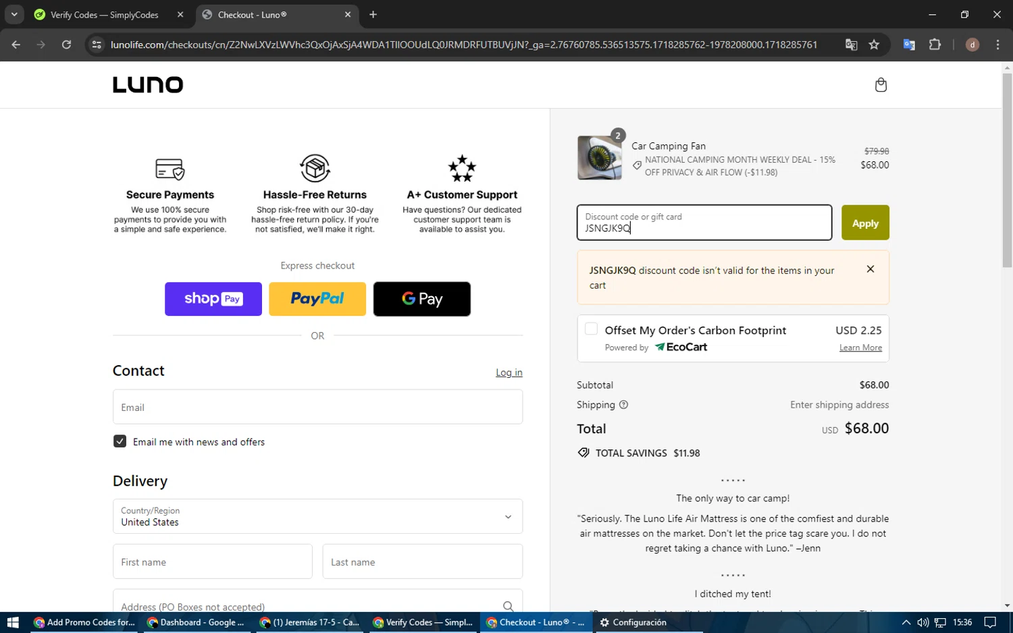Screen dimensions: 1013x633
Task: Open the Verify Codes — Simpl... taskbar window
Action: pyautogui.click(x=423, y=622)
